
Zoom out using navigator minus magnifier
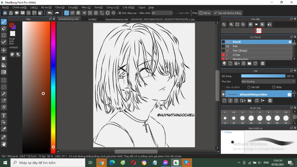(x=243, y=24)
